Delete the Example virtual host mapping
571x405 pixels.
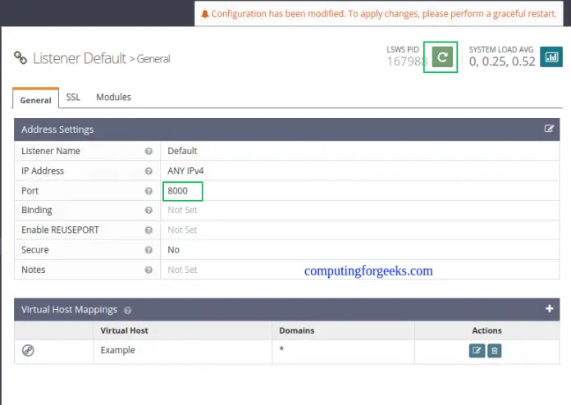coord(495,351)
